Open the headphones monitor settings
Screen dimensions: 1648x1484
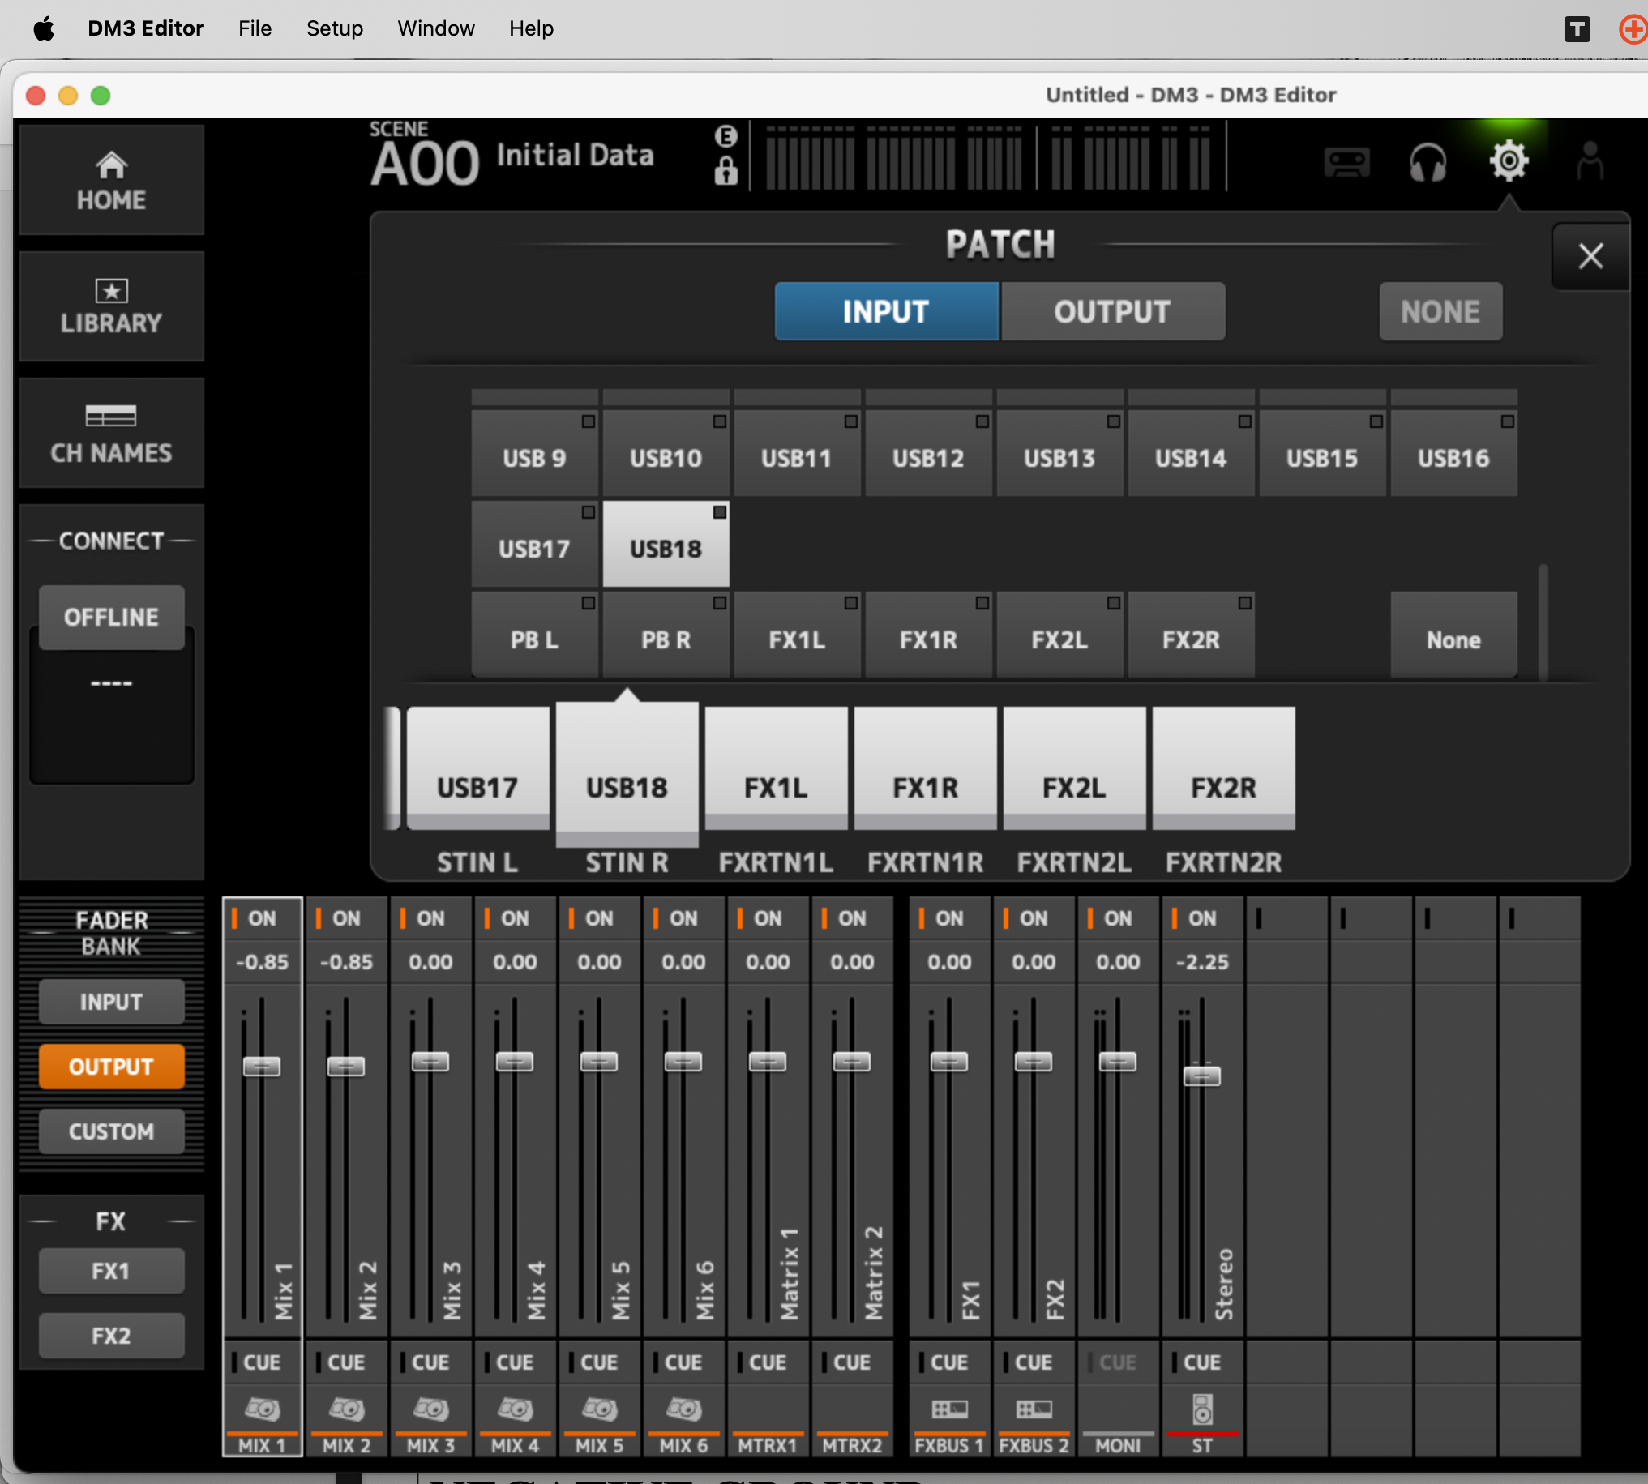1427,162
